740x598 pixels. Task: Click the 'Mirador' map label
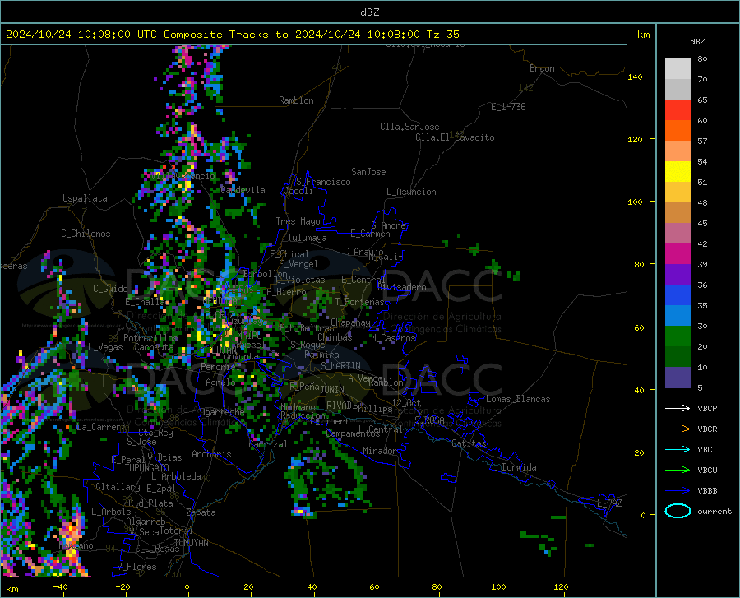(380, 451)
